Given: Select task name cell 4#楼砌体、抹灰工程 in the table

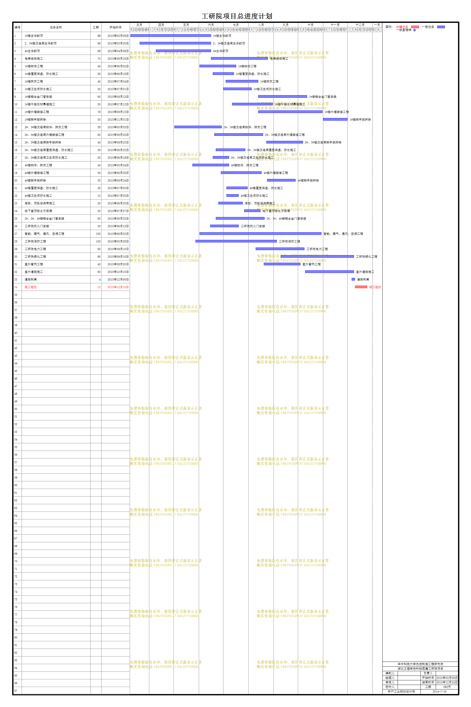Looking at the screenshot, I should pos(56,165).
